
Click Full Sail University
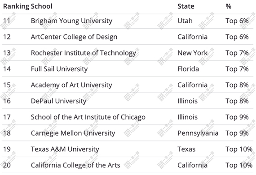59,69
